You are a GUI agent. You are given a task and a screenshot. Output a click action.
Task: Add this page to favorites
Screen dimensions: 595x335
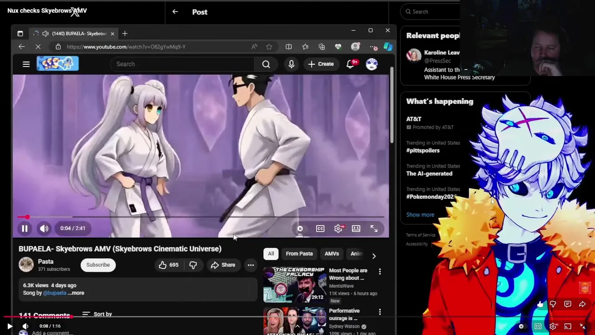click(269, 47)
